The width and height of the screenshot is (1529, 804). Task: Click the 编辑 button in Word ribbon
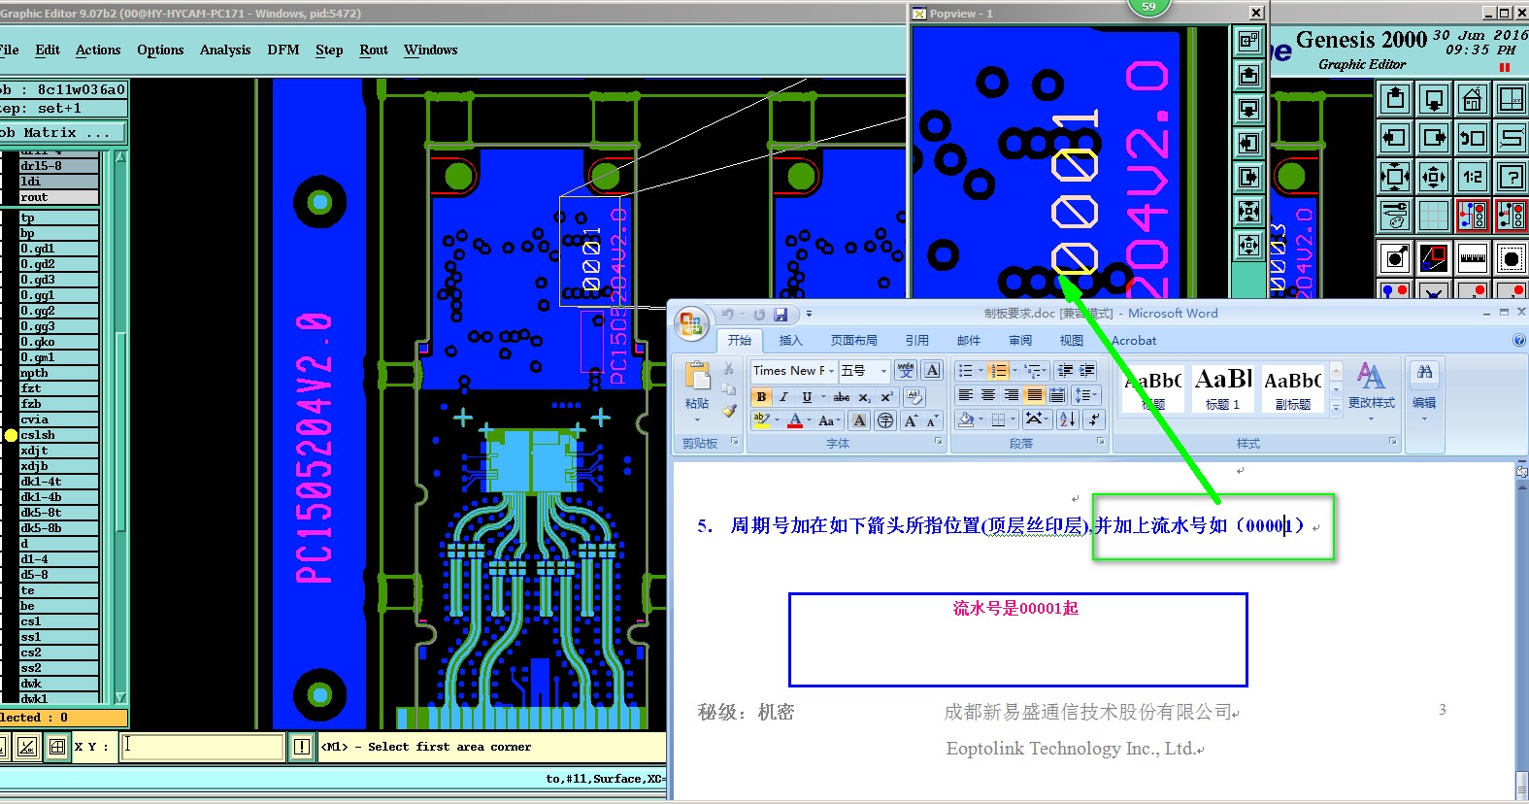pos(1424,389)
